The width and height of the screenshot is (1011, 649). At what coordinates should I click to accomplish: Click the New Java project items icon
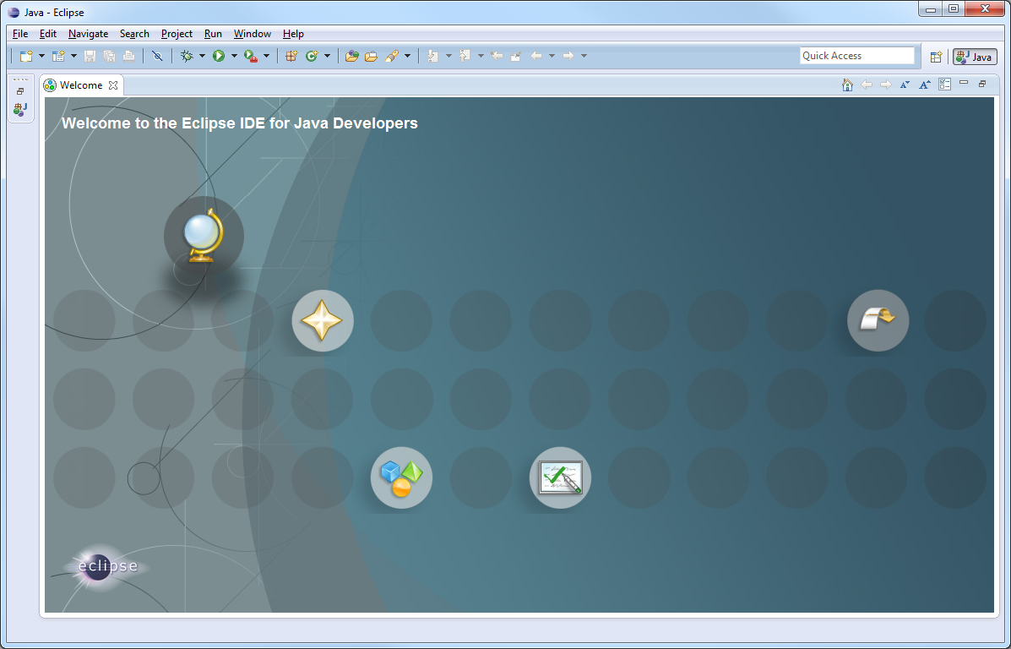pos(58,56)
